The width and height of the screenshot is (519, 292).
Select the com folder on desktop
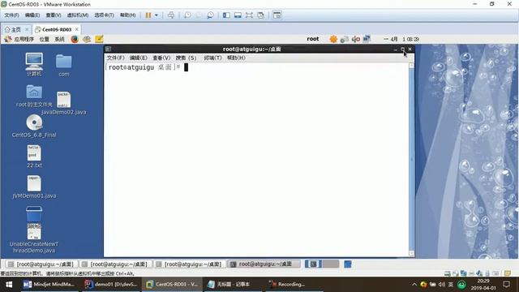[x=64, y=65]
